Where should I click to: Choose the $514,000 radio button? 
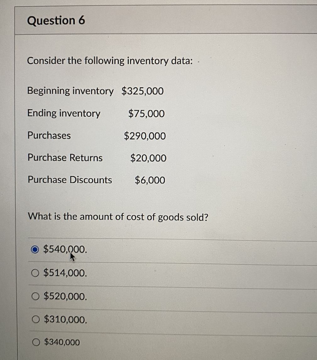[36, 273]
